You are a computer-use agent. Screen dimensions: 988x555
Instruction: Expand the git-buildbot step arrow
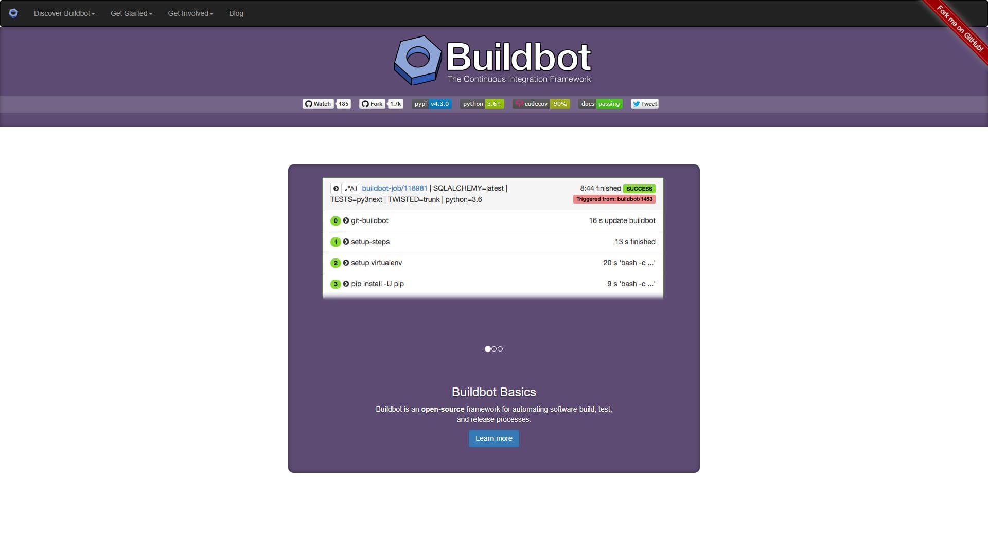pyautogui.click(x=346, y=220)
